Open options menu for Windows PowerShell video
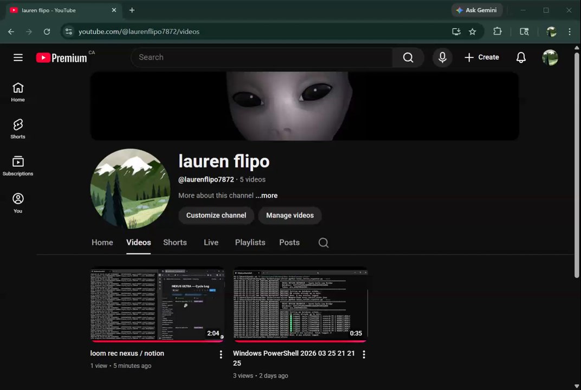This screenshot has width=581, height=390. coord(364,354)
